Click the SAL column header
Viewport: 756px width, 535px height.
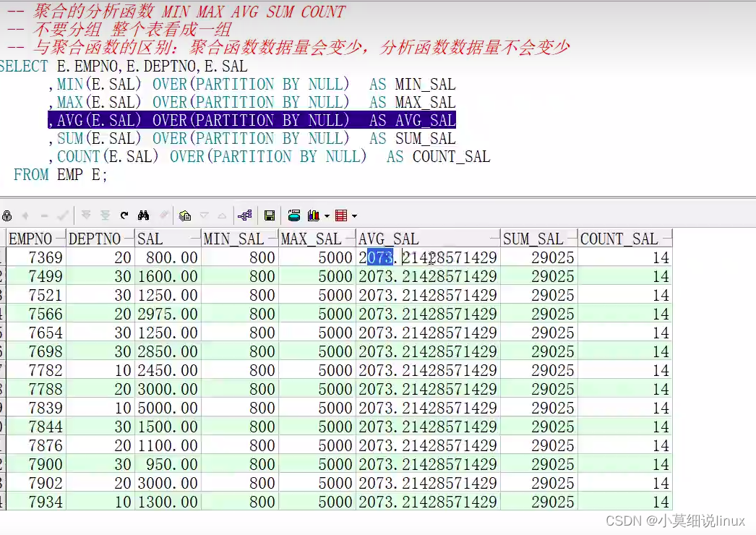(x=168, y=239)
